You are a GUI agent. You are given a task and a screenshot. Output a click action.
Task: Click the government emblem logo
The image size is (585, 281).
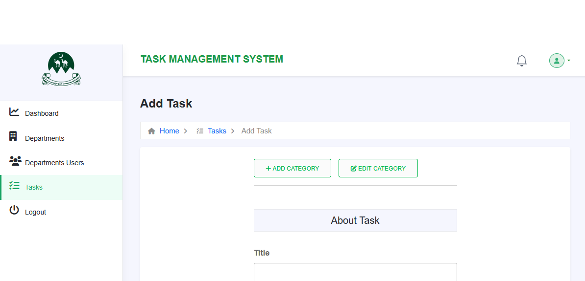pos(61,69)
